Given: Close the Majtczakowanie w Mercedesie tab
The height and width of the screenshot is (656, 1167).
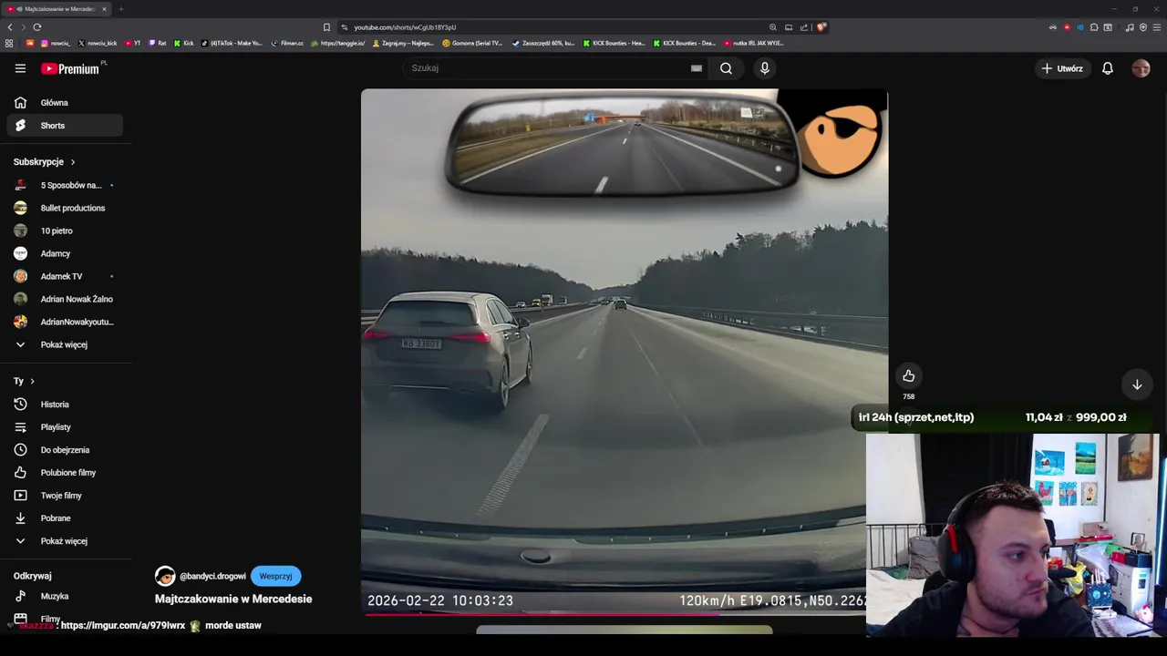Looking at the screenshot, I should [104, 9].
